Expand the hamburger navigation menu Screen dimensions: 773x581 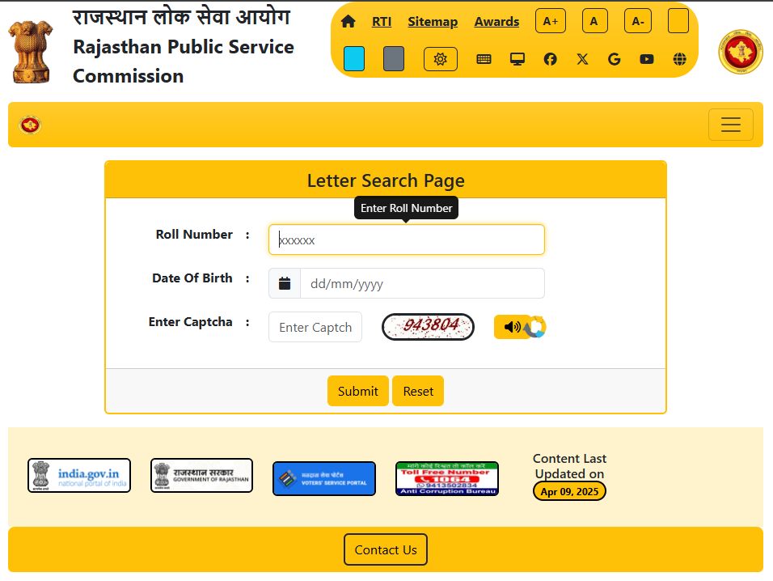click(x=730, y=125)
